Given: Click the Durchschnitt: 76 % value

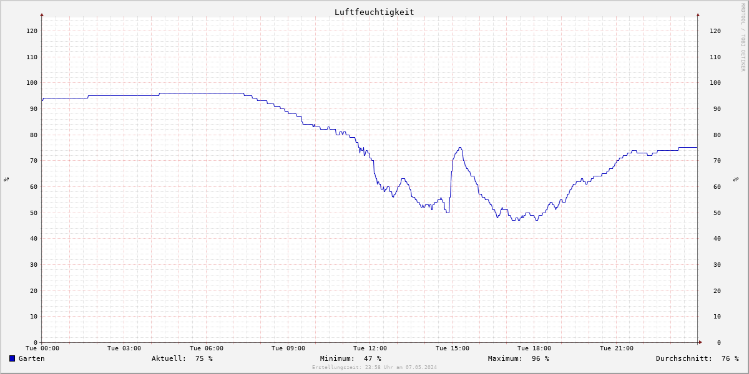Looking at the screenshot, I should [697, 358].
